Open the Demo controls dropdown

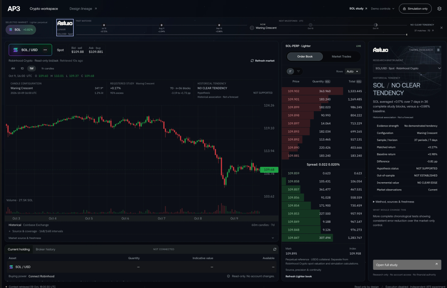pos(382,9)
